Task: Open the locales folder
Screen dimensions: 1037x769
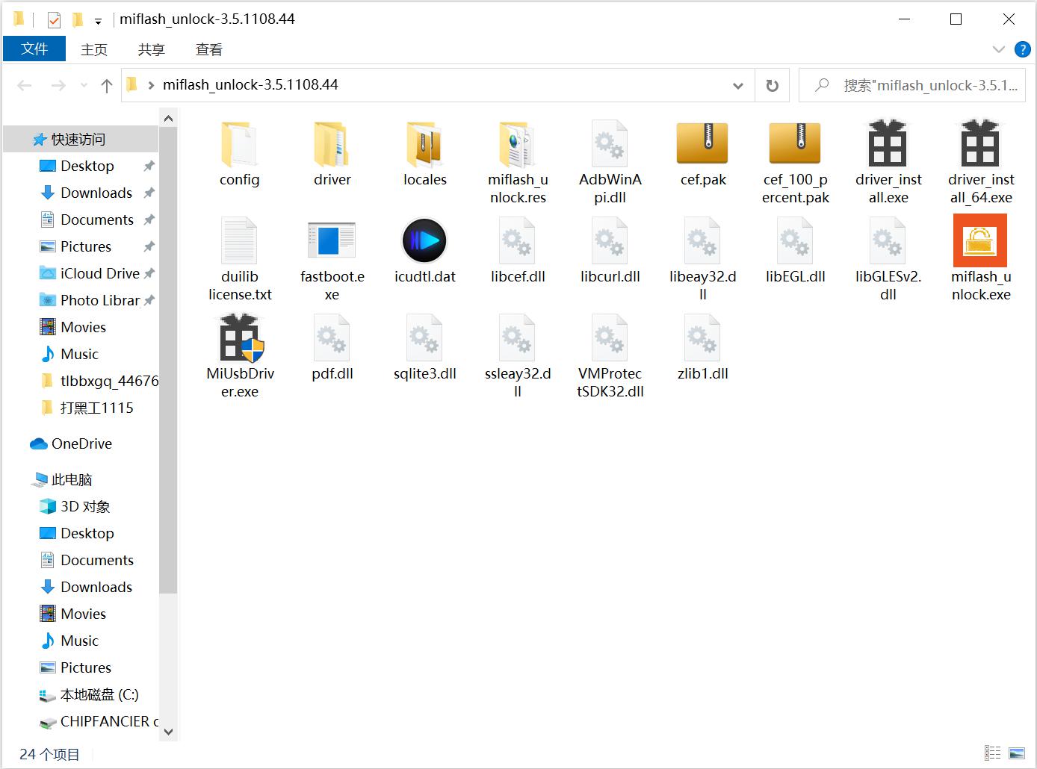Action: pos(424,154)
